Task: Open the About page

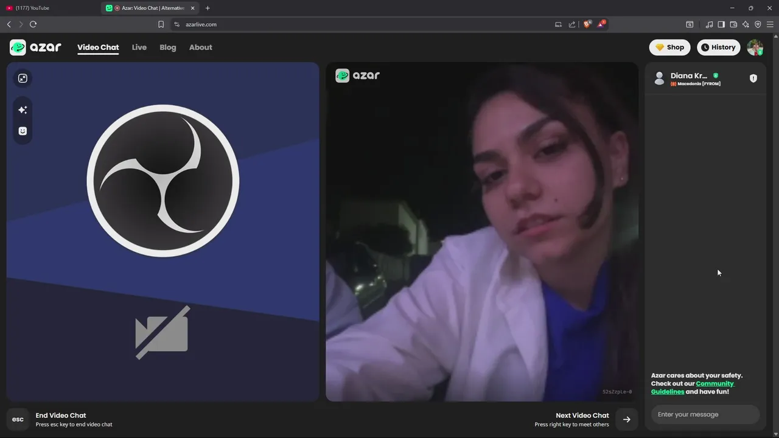Action: (201, 47)
